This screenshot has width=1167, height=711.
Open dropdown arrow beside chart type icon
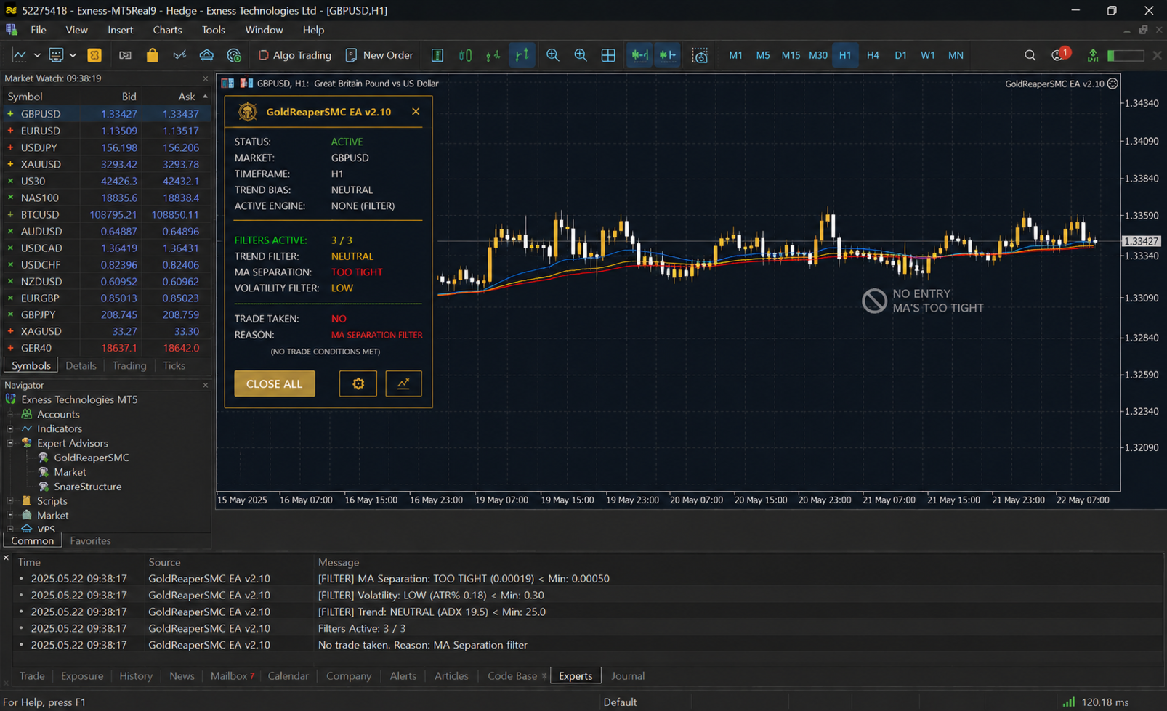(x=36, y=55)
